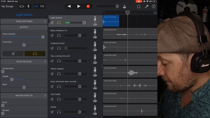Click the White radiator track volume knob

[x=80, y=74]
